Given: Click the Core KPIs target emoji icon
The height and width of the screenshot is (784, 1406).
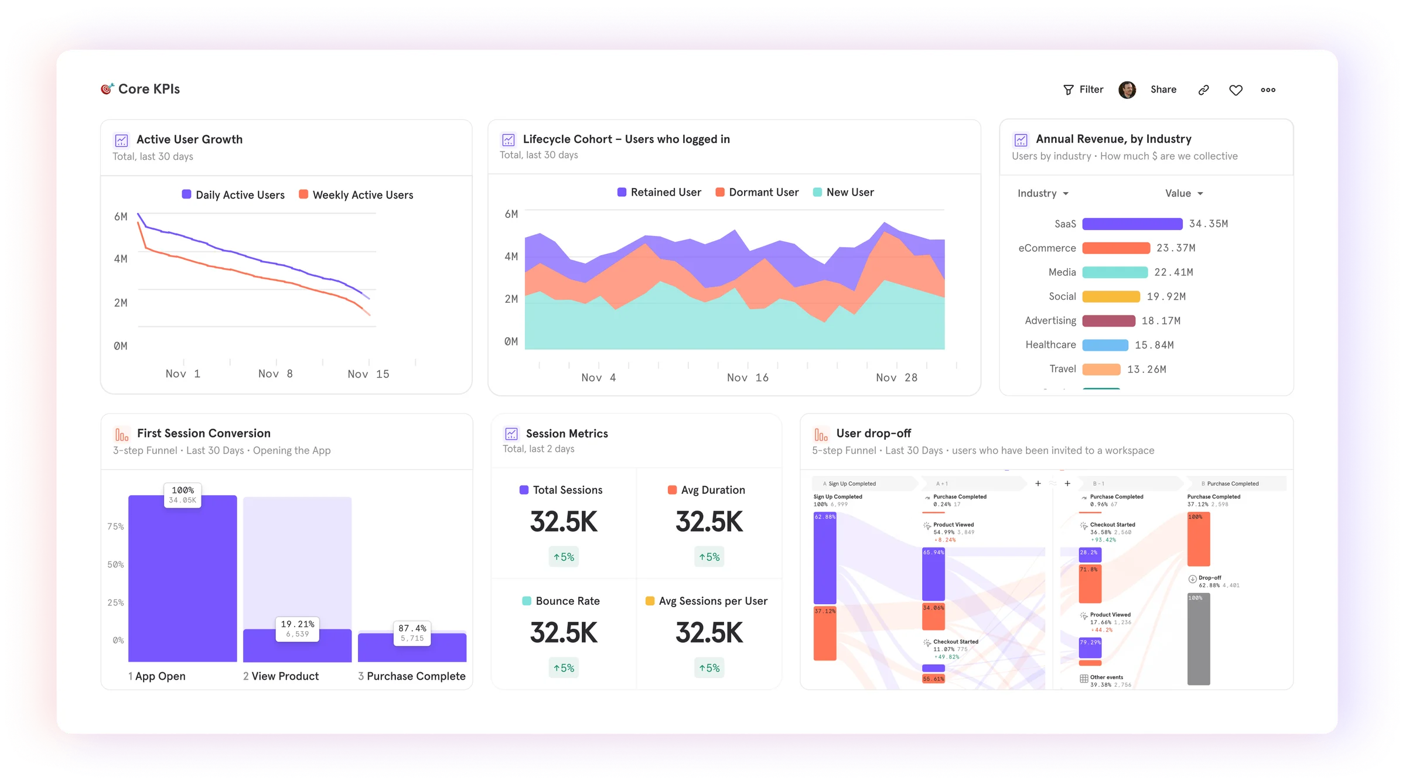Looking at the screenshot, I should tap(107, 88).
